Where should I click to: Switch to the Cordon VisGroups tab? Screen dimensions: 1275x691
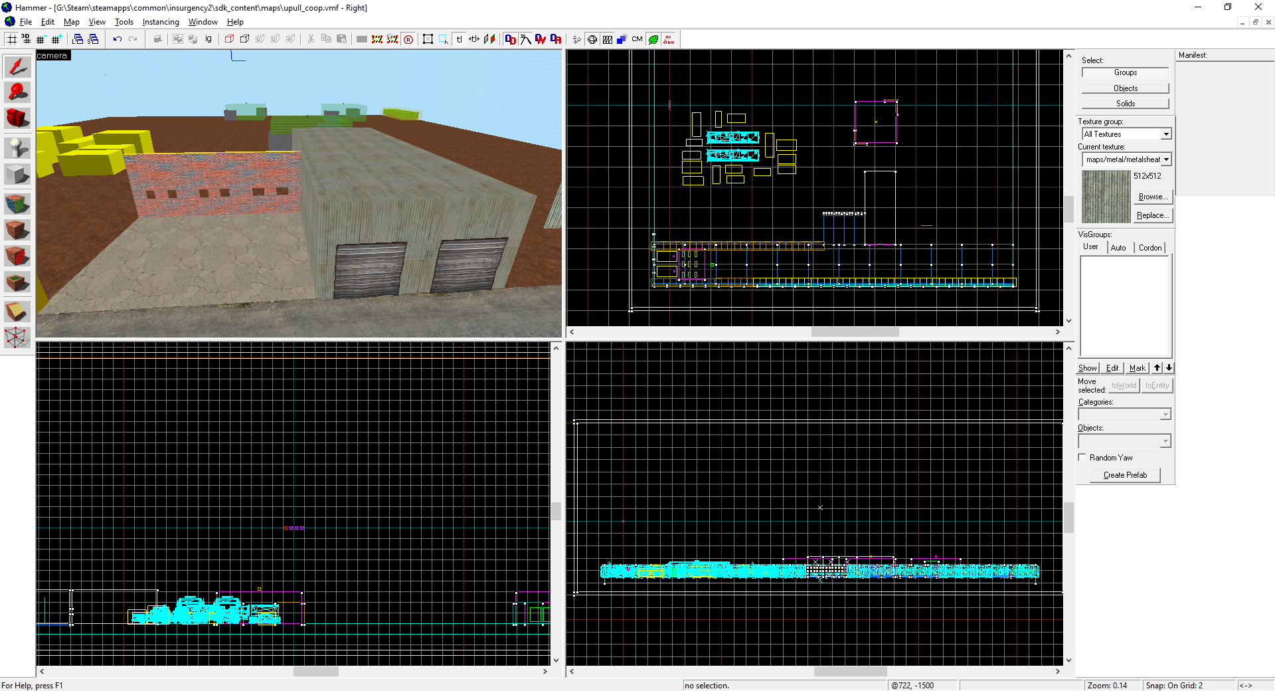[x=1150, y=248]
